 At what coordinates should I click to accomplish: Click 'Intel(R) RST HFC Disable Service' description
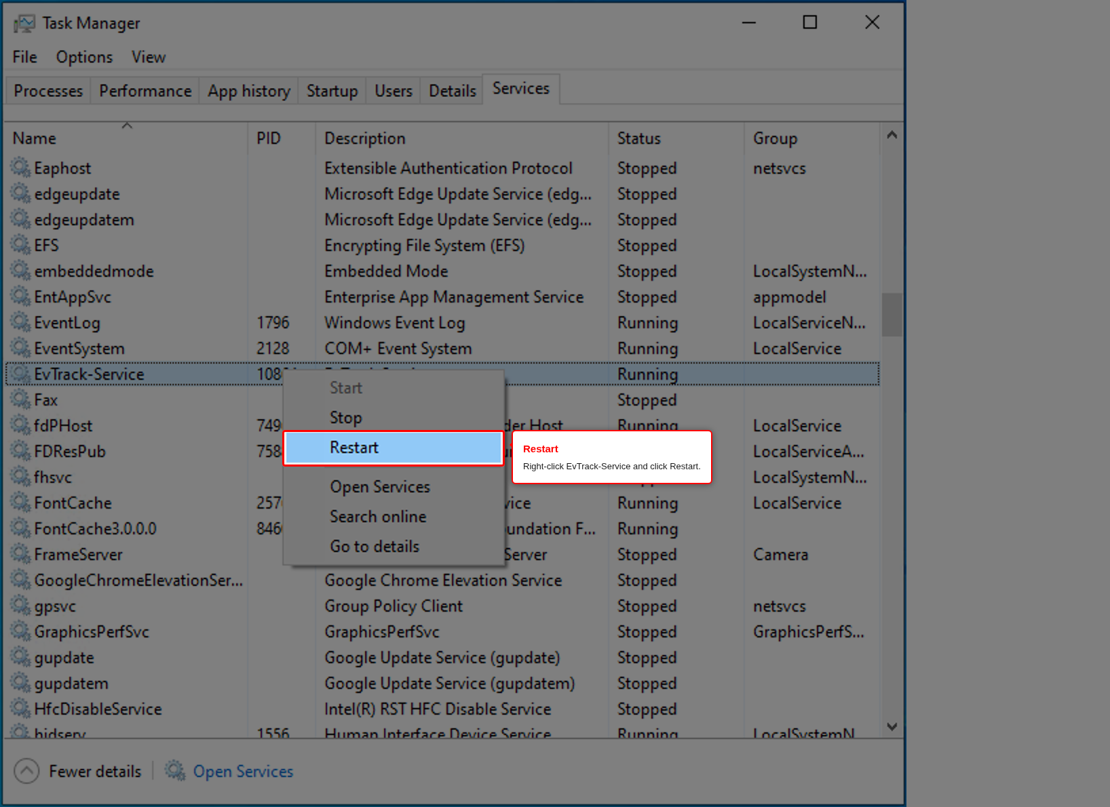click(x=438, y=709)
